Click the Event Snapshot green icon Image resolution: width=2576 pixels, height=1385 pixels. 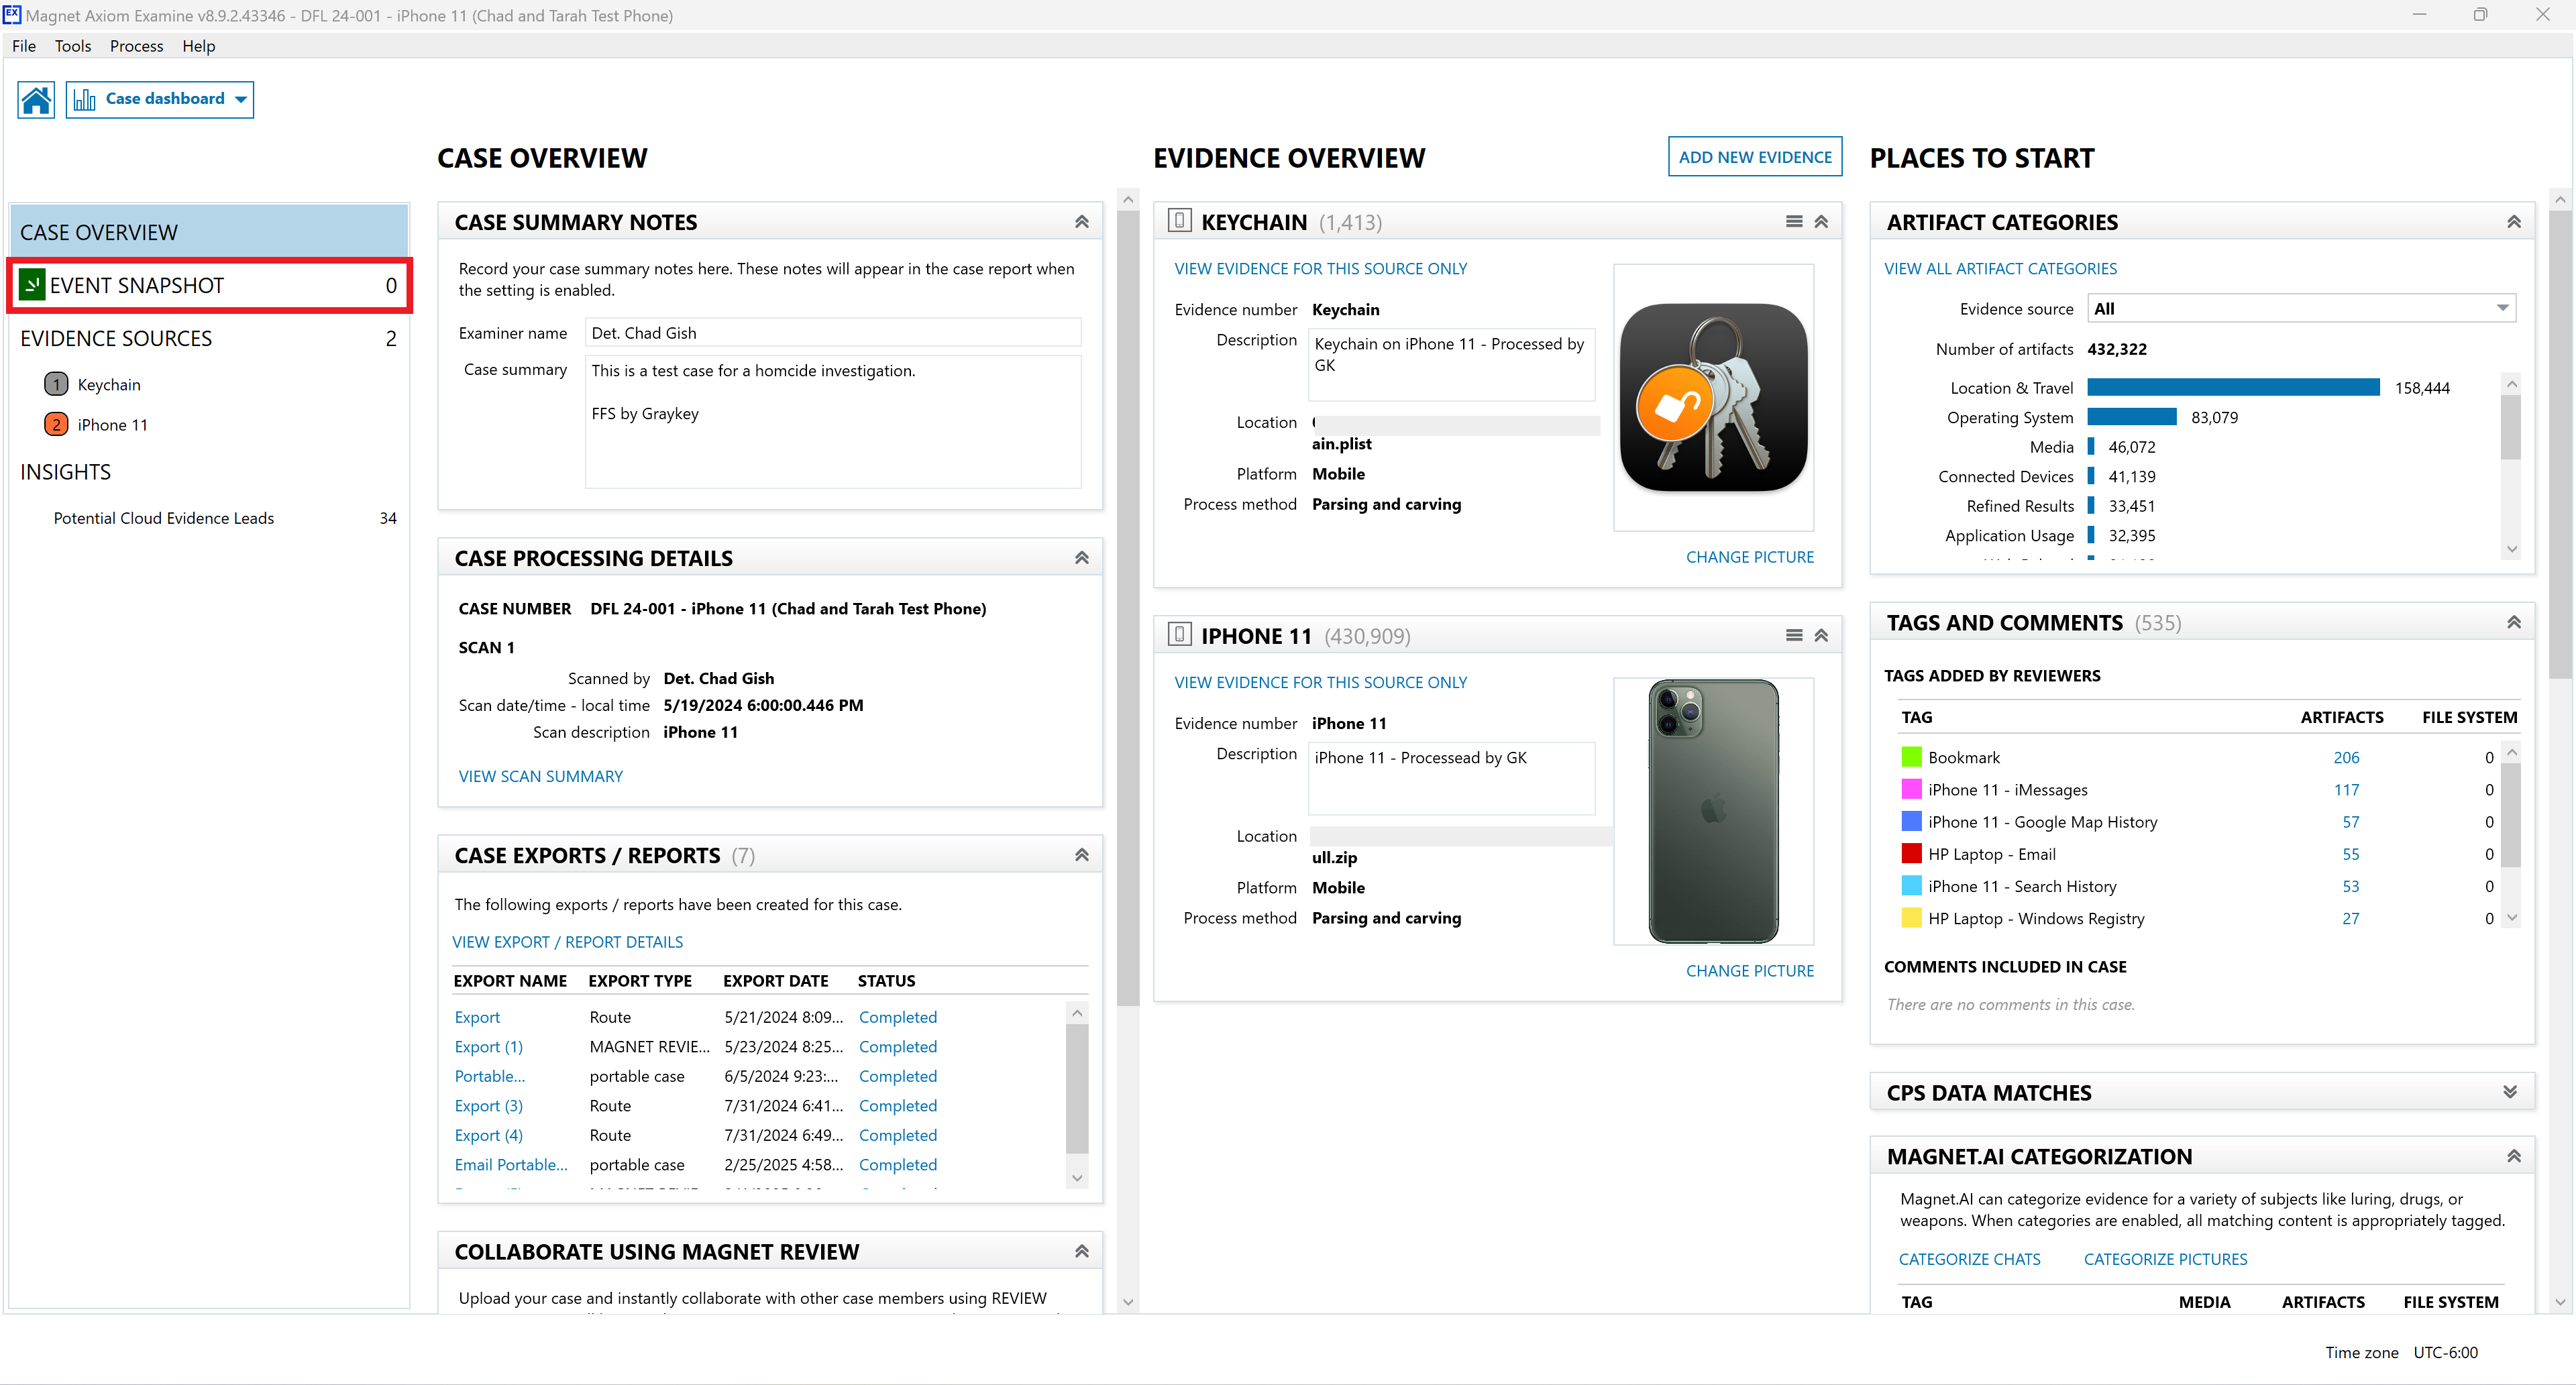coord(32,286)
